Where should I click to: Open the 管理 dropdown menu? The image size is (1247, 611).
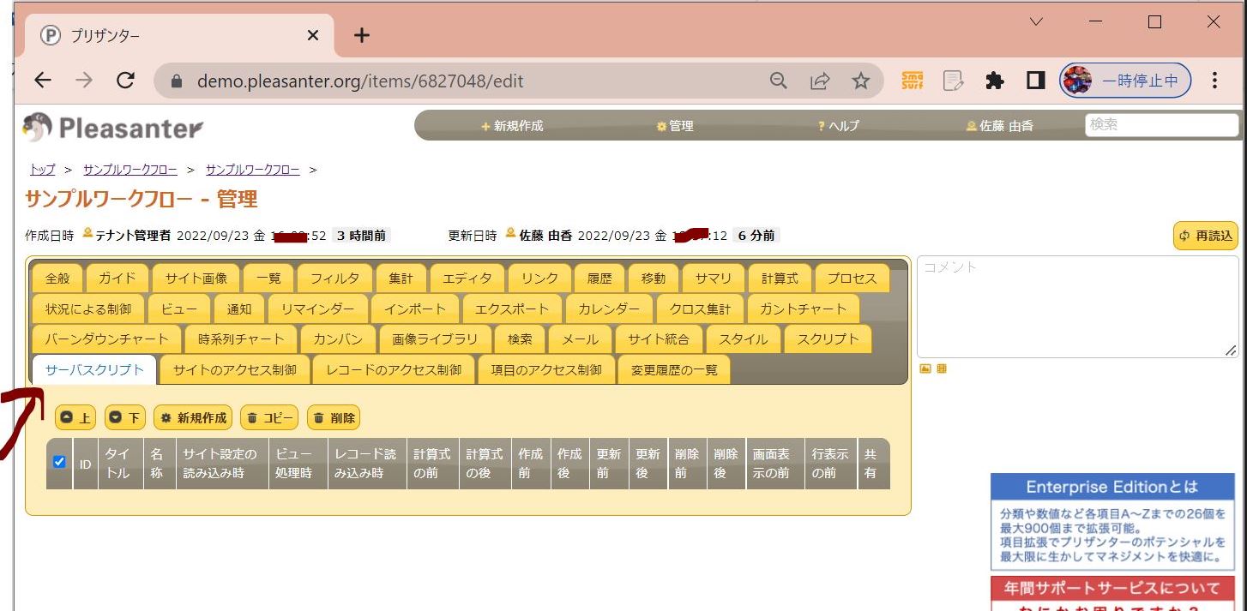(x=675, y=126)
